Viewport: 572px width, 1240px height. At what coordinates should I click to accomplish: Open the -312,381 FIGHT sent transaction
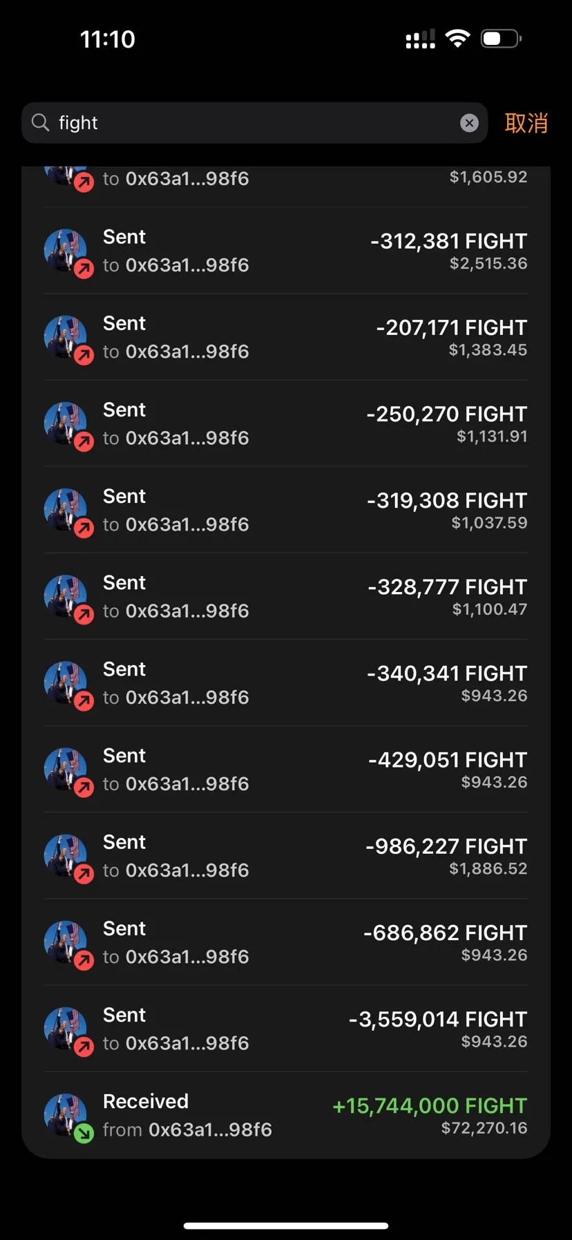coord(286,251)
